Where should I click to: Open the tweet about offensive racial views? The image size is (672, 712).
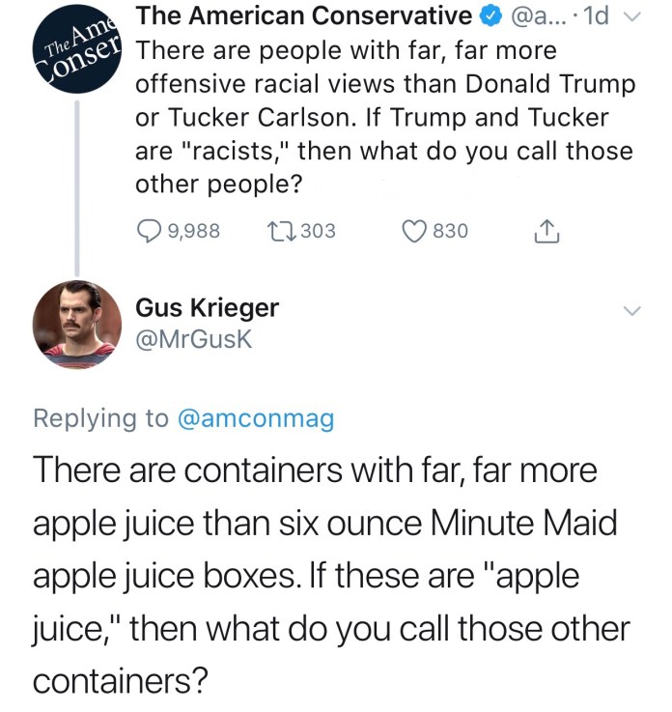384,116
